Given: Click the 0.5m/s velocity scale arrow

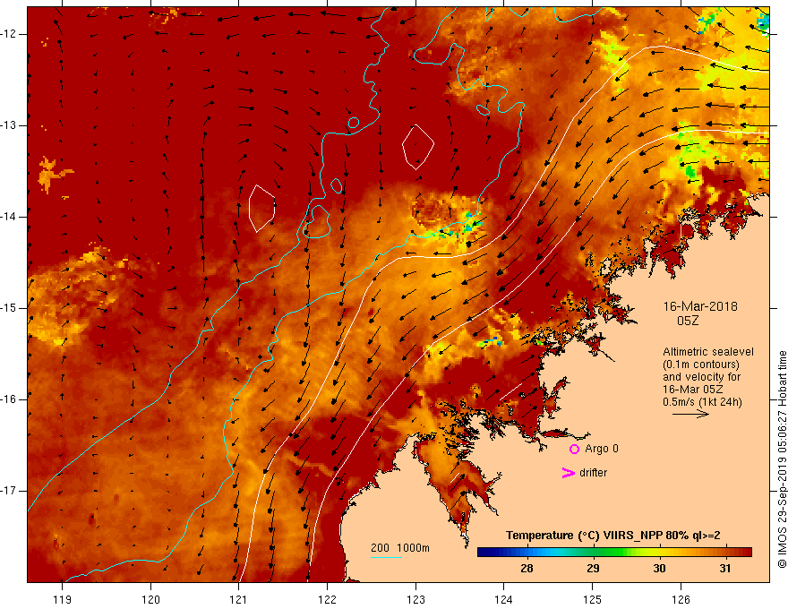Looking at the screenshot, I should click(x=690, y=414).
